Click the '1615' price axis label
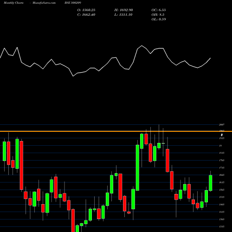Viewport: 232px width, 232px height. tap(222, 182)
